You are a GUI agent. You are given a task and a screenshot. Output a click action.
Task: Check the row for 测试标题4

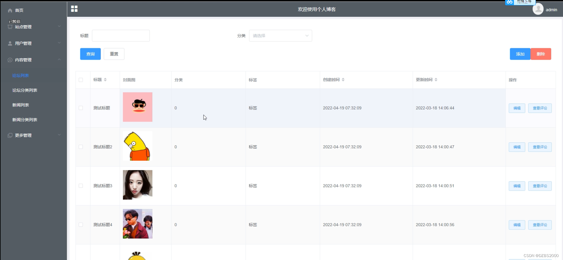(x=81, y=225)
